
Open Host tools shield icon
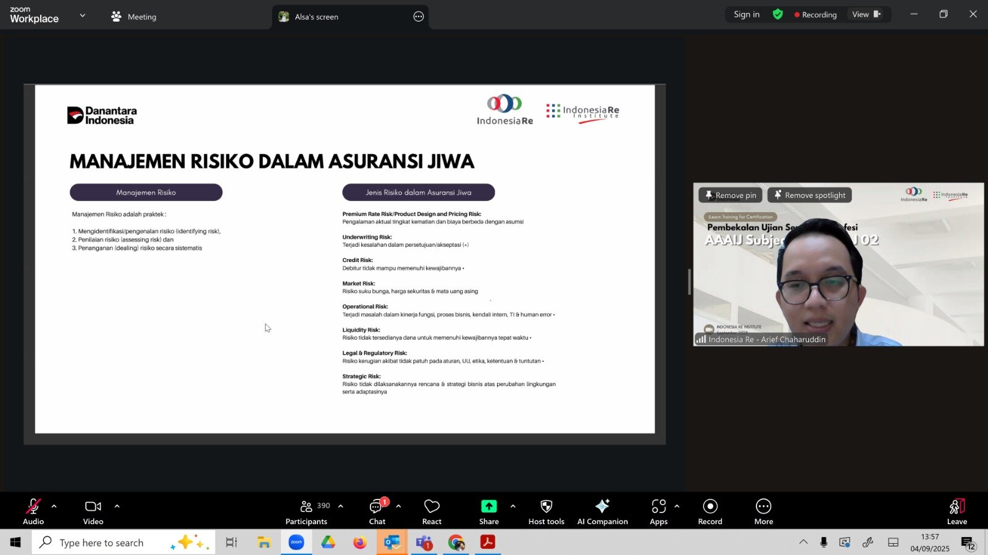click(x=546, y=507)
